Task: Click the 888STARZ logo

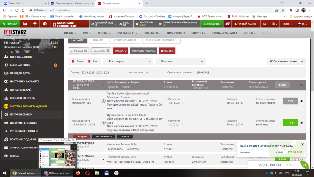Action: (15, 33)
